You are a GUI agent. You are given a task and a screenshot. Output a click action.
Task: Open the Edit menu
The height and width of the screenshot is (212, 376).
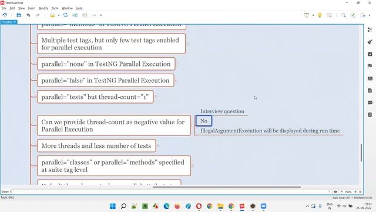pos(12,8)
